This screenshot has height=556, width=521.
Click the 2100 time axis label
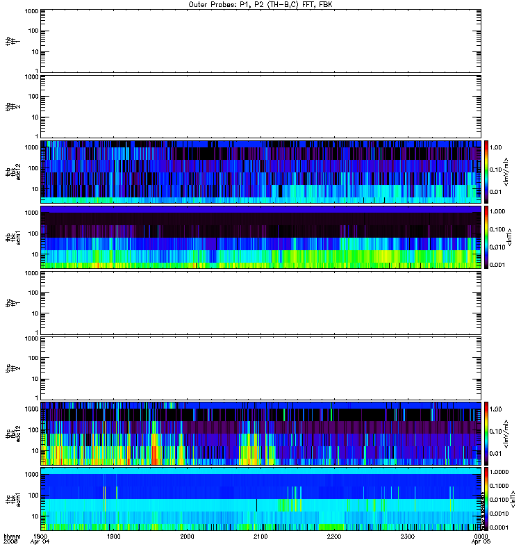[x=260, y=536]
